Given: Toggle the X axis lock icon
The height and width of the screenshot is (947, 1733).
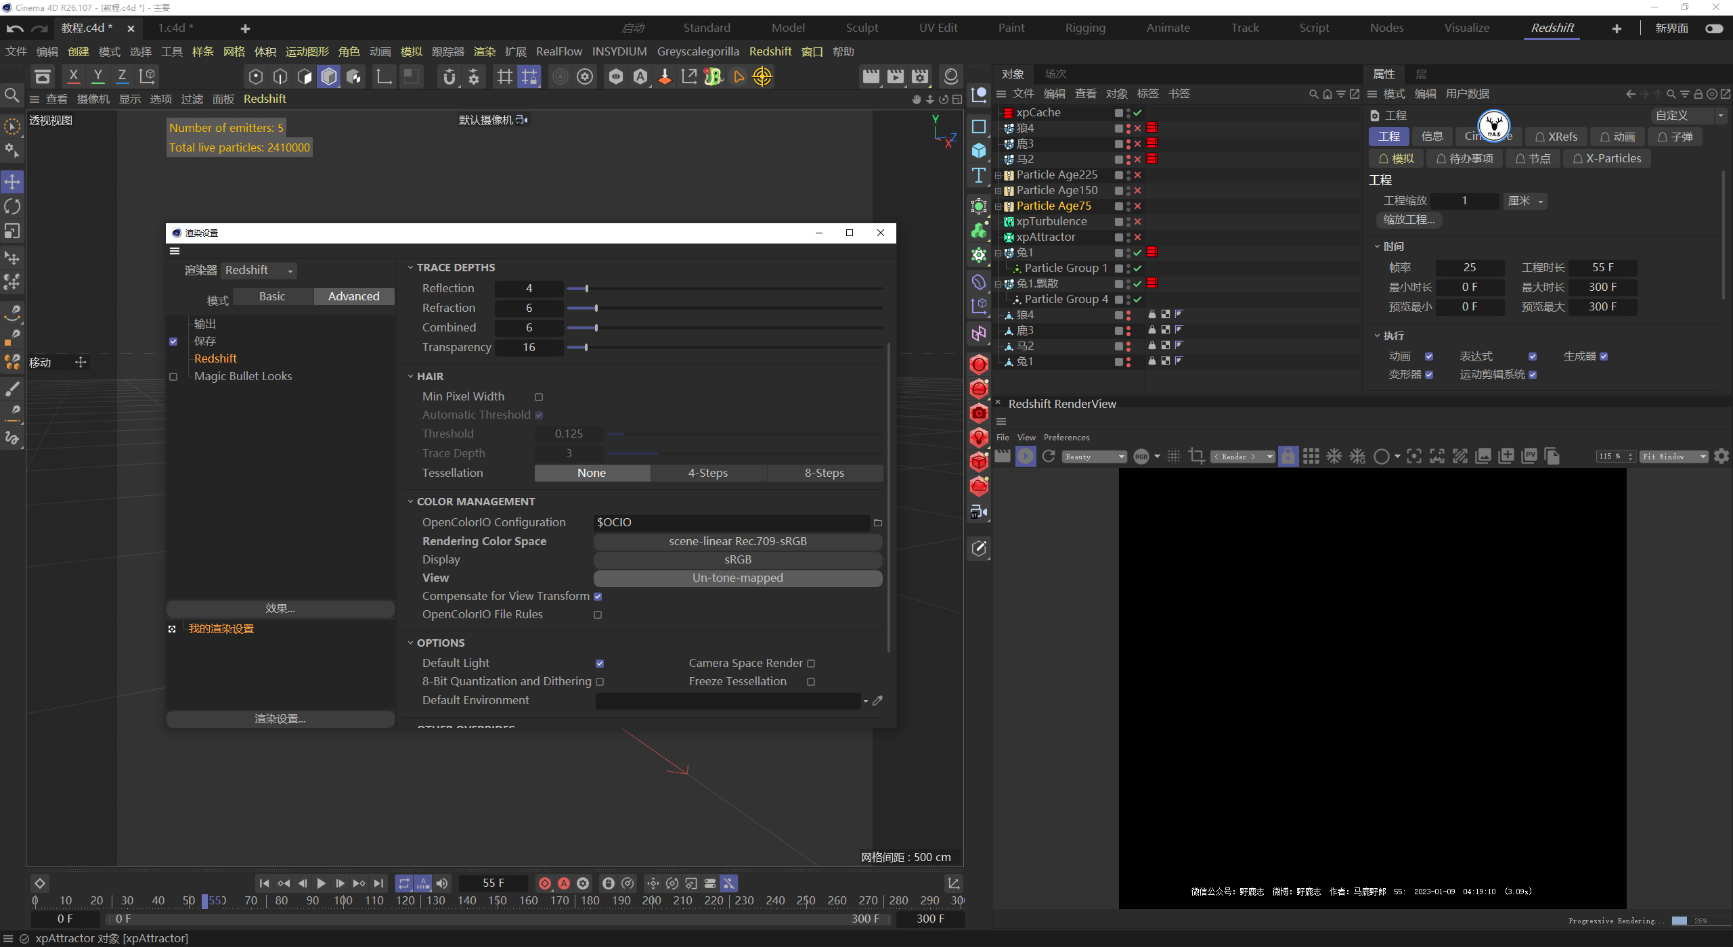Looking at the screenshot, I should point(74,76).
